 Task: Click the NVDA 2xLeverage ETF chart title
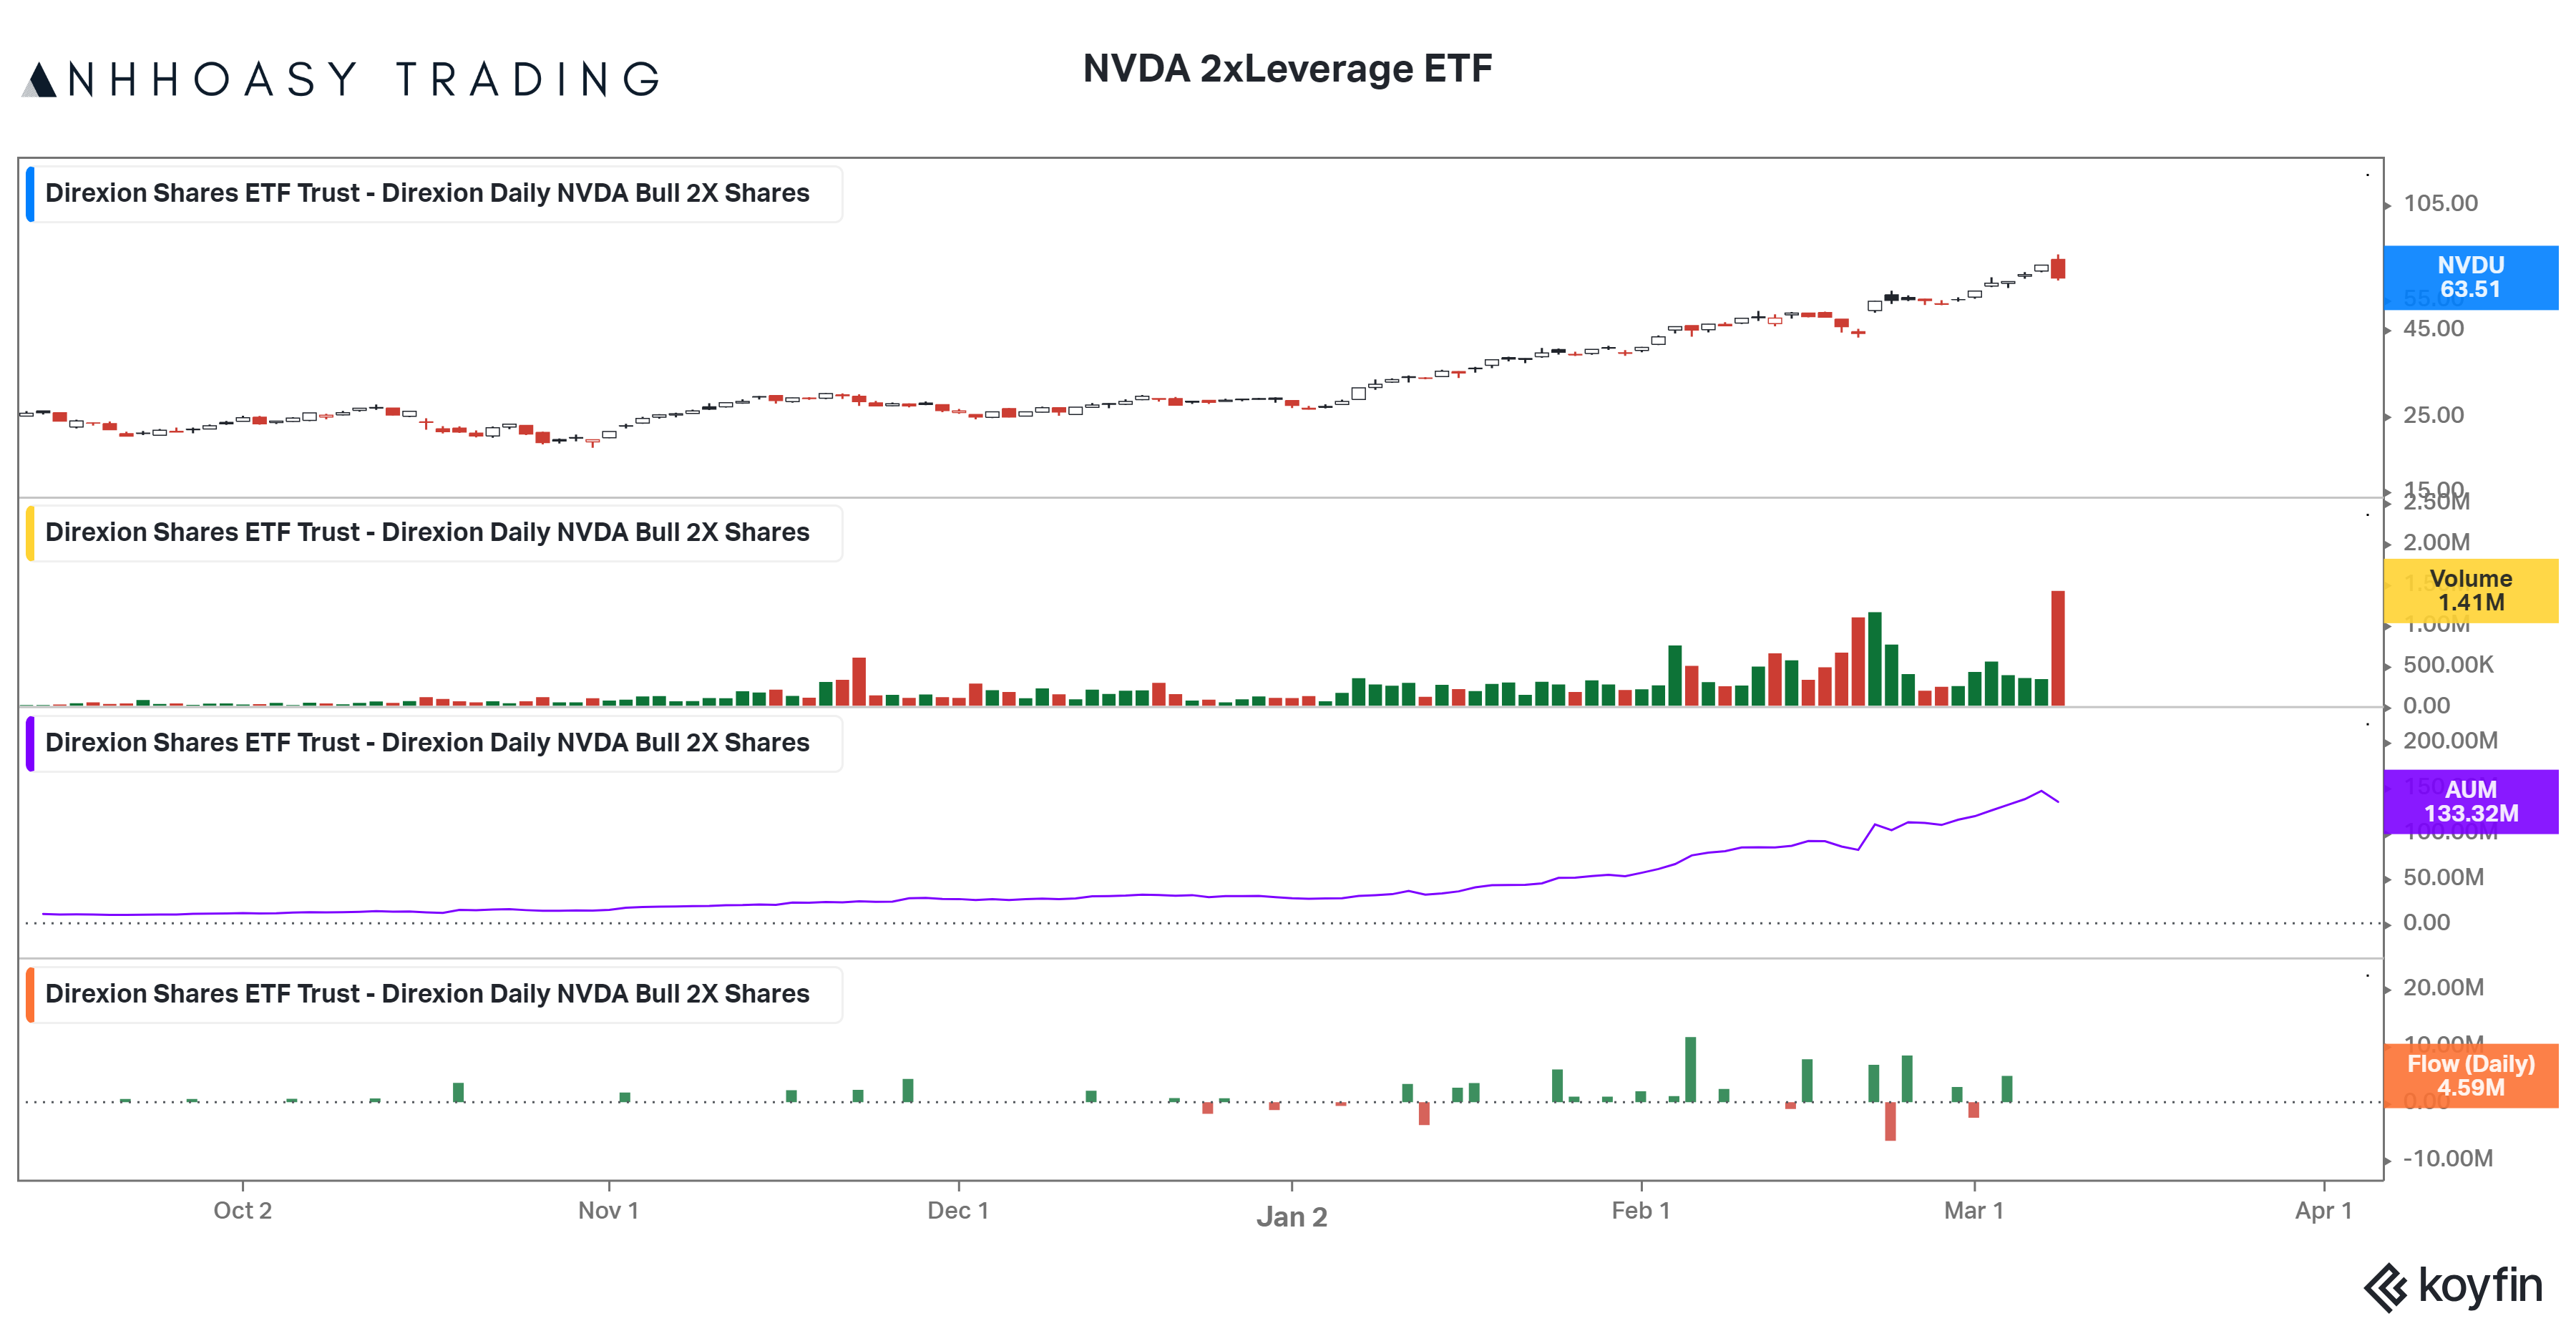(x=1287, y=69)
